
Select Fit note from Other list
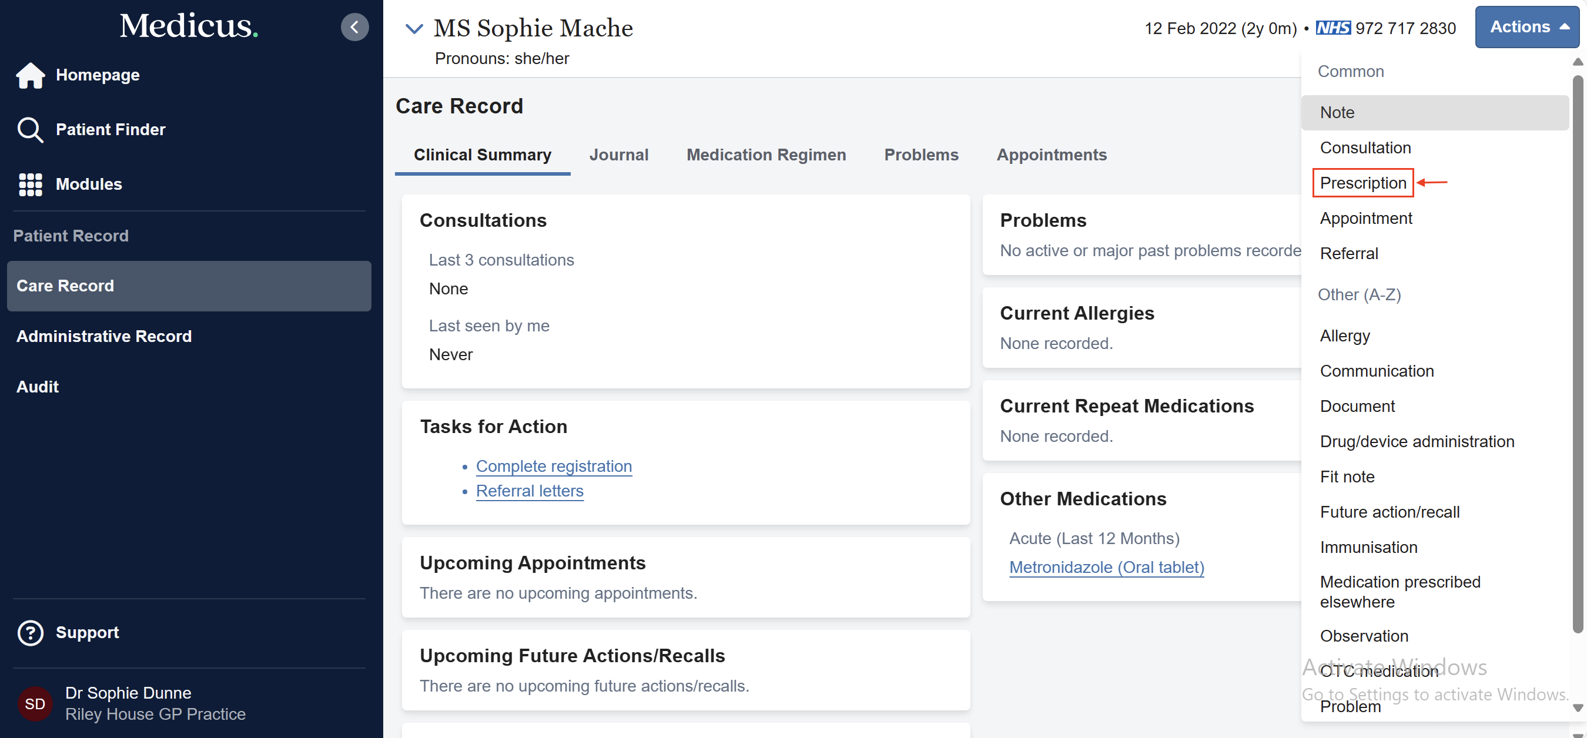point(1347,477)
